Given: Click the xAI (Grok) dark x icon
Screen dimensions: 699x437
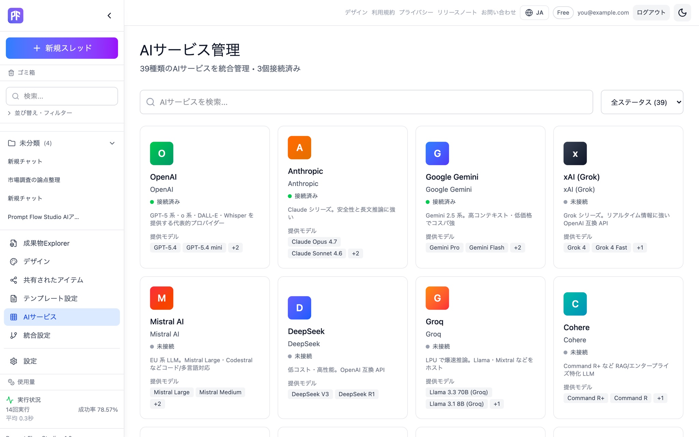Looking at the screenshot, I should 575,153.
